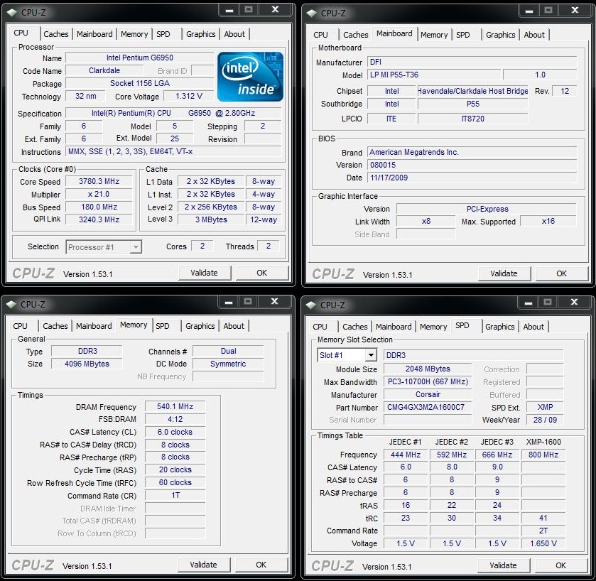Viewport: 596px width, 581px height.
Task: Select Mainboard tab in the Memory Slot Selection window
Action: coord(394,327)
